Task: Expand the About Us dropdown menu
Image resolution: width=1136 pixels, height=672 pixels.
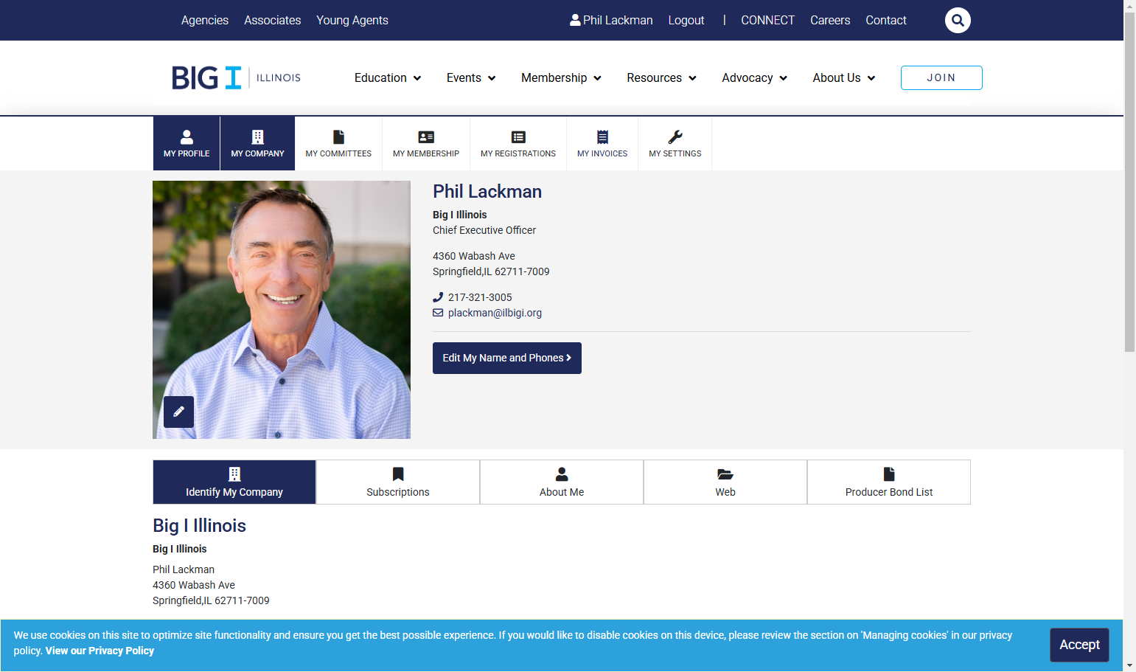Action: pyautogui.click(x=844, y=77)
